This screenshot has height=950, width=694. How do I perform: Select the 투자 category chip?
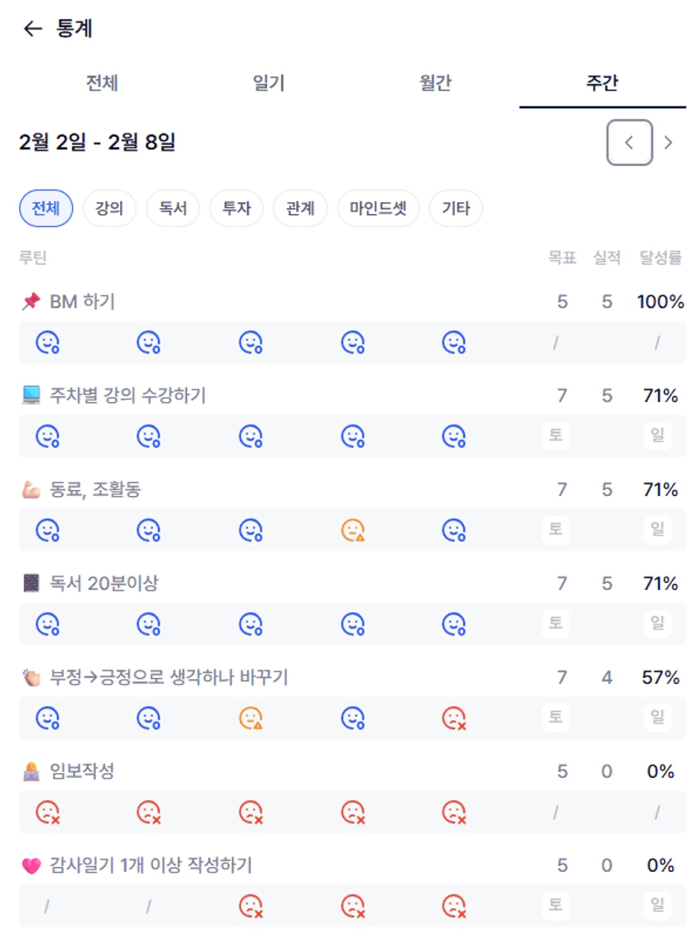click(237, 209)
